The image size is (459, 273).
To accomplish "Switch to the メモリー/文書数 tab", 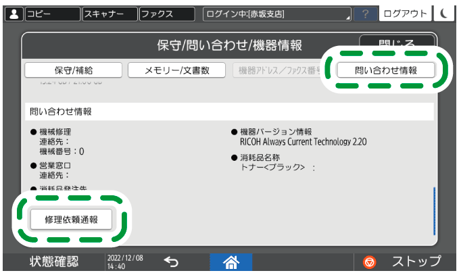I will point(177,70).
